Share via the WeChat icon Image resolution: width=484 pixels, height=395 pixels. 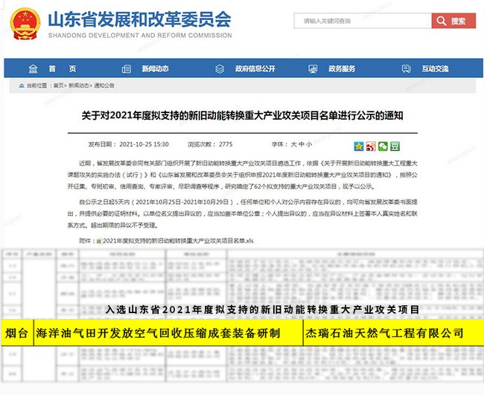click(383, 146)
